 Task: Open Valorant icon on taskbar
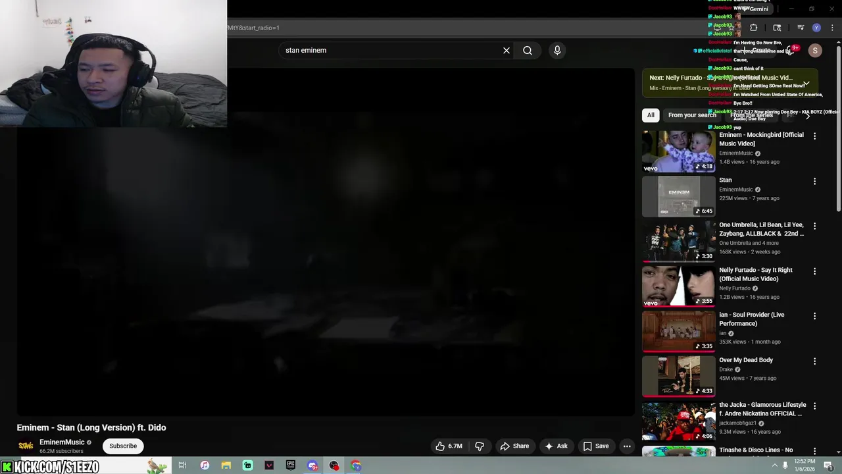[269, 465]
